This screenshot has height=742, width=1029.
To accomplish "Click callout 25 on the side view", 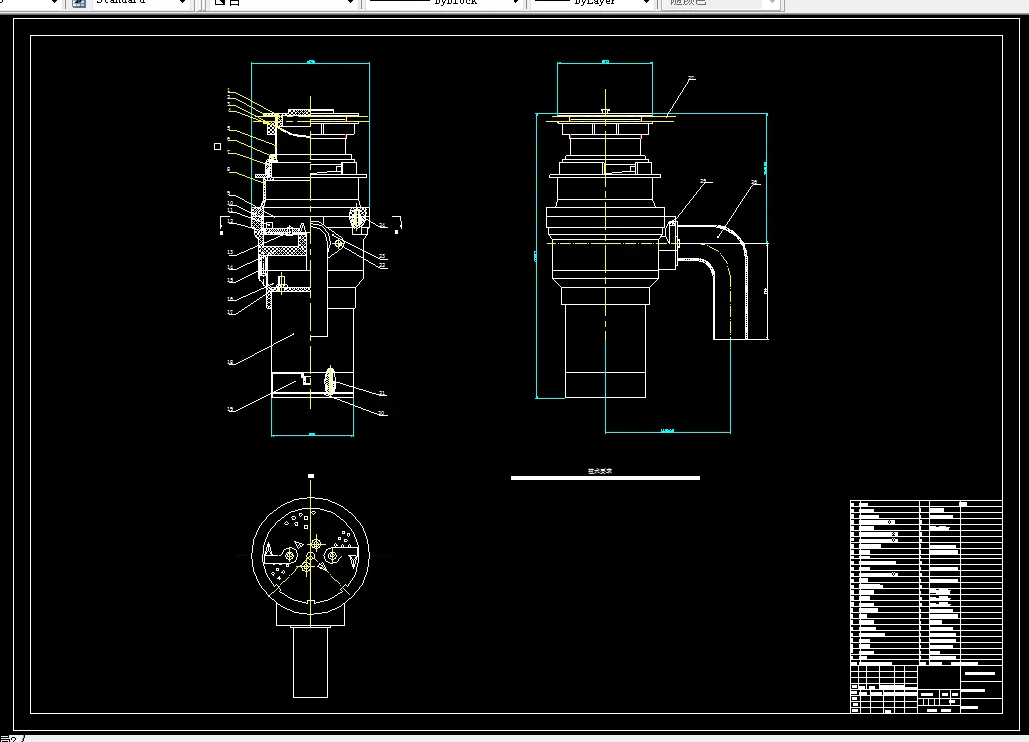I will pos(703,181).
